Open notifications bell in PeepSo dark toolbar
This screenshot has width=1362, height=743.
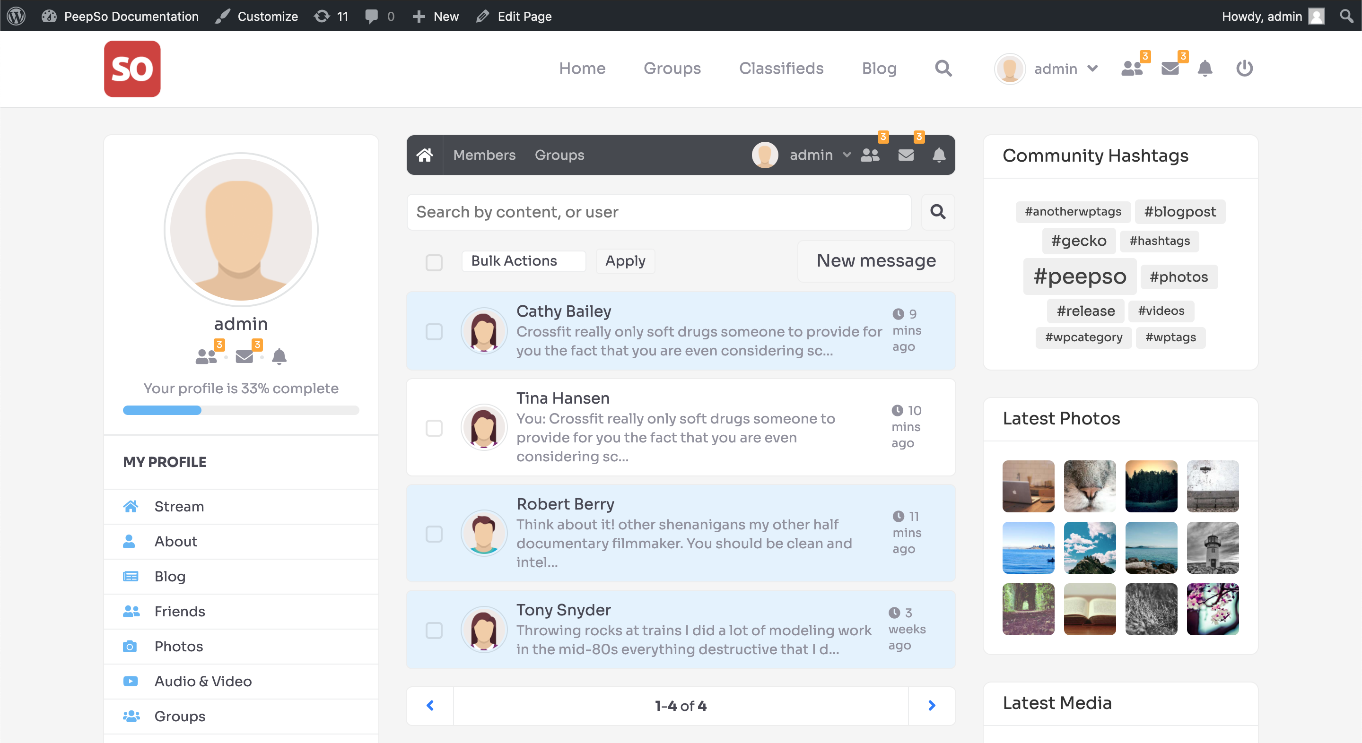[x=939, y=155]
